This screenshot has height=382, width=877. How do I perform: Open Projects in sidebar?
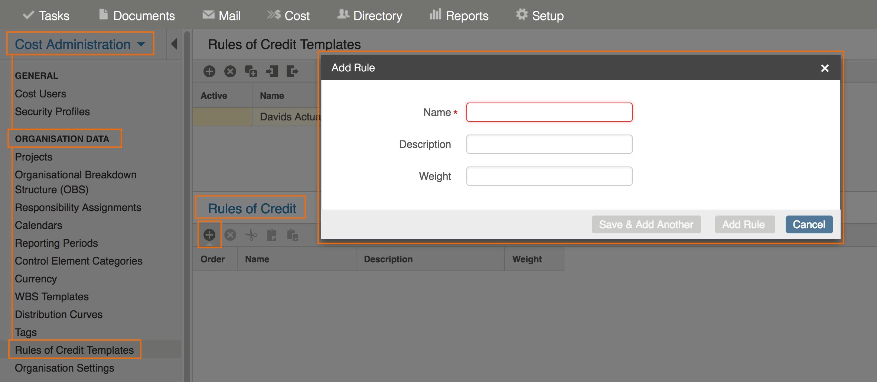(x=33, y=157)
